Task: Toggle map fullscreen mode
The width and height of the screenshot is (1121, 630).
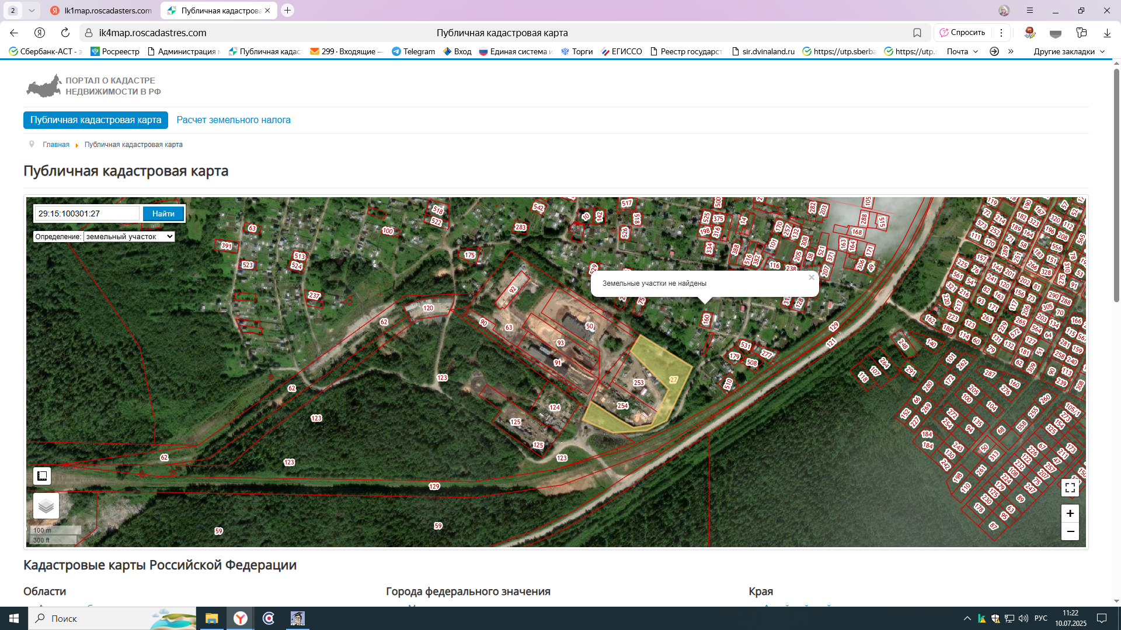Action: 1070,488
